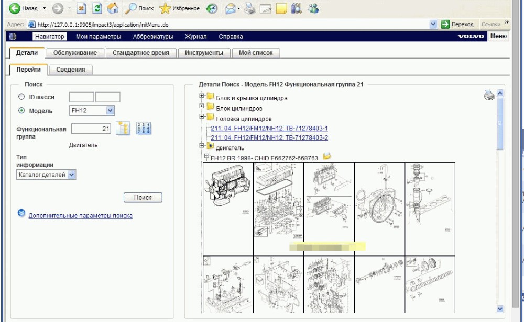Image resolution: width=524 pixels, height=322 pixels.
Task: Click the Messenger people toolbar icon
Action: pos(313,8)
